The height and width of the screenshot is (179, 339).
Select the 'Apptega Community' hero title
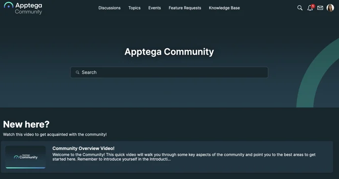169,52
